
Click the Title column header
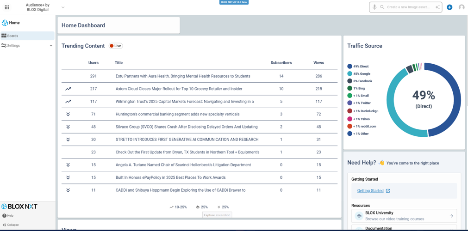119,63
